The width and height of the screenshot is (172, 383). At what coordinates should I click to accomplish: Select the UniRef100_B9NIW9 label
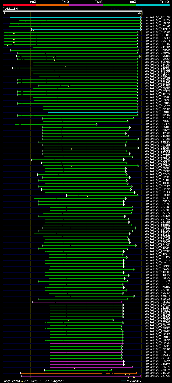click(x=157, y=112)
